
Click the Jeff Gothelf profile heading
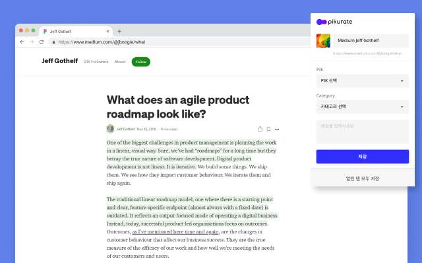60,61
